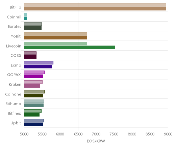
Task: Click the dark BitFlip bar
Action: tap(95, 9)
